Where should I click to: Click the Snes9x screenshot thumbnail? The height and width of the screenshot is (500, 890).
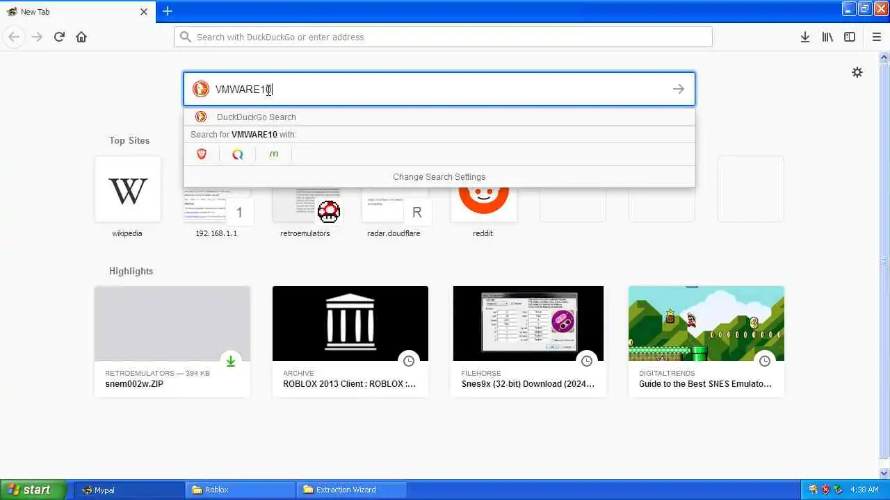[x=528, y=324]
